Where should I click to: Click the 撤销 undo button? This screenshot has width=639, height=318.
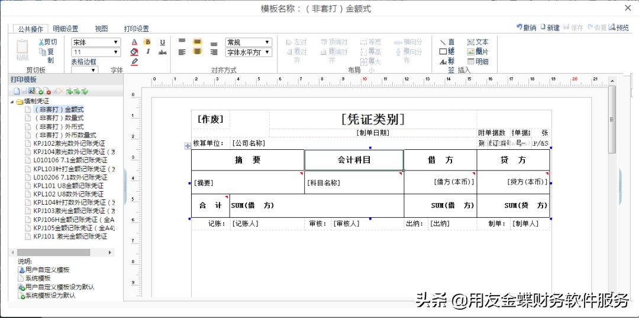coord(527,28)
